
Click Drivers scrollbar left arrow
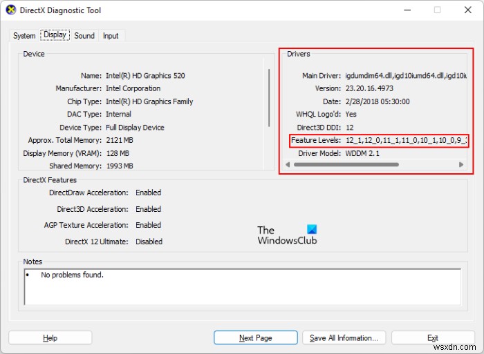tap(288, 164)
